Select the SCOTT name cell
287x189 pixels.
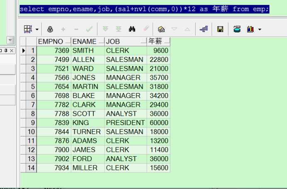point(88,114)
